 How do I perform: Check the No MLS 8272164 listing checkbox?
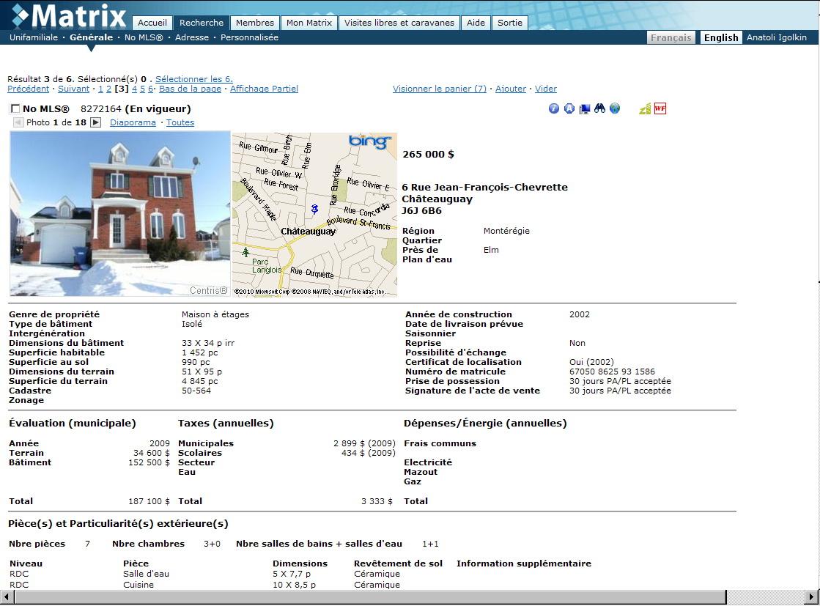15,109
